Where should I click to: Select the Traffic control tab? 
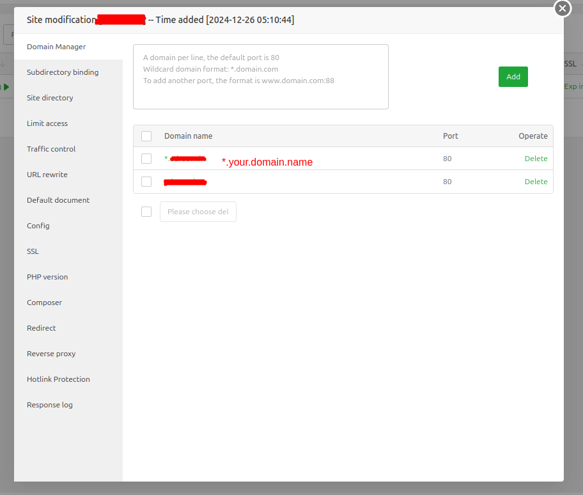click(x=51, y=149)
